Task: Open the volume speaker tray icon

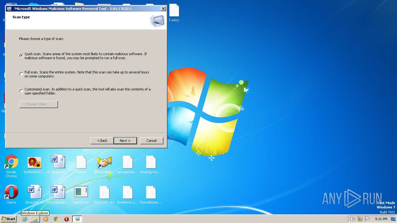Action: pyautogui.click(x=352, y=219)
